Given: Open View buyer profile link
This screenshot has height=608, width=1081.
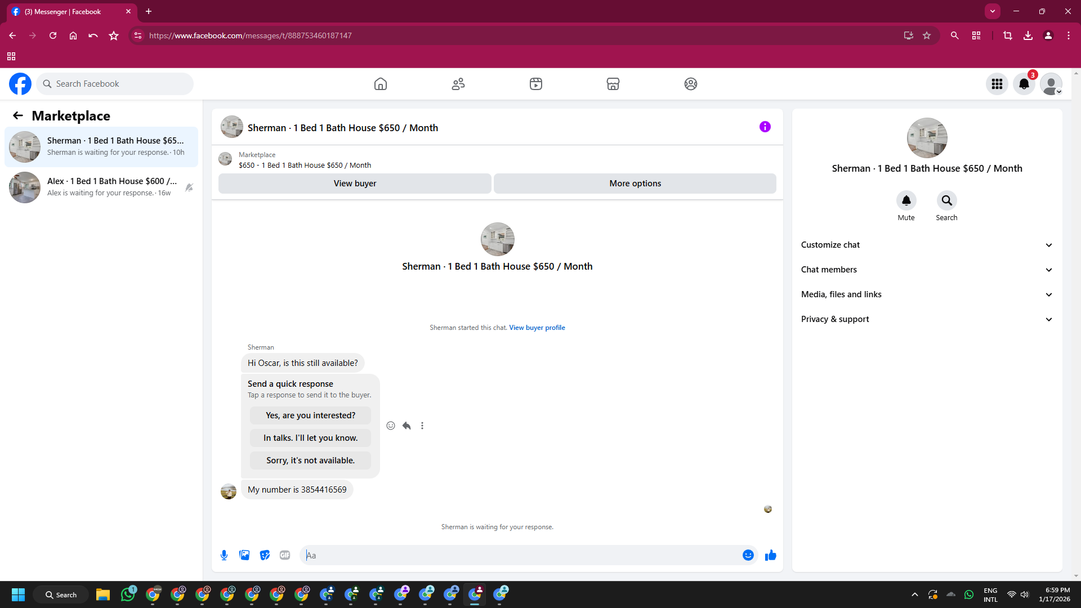Looking at the screenshot, I should 537,328.
